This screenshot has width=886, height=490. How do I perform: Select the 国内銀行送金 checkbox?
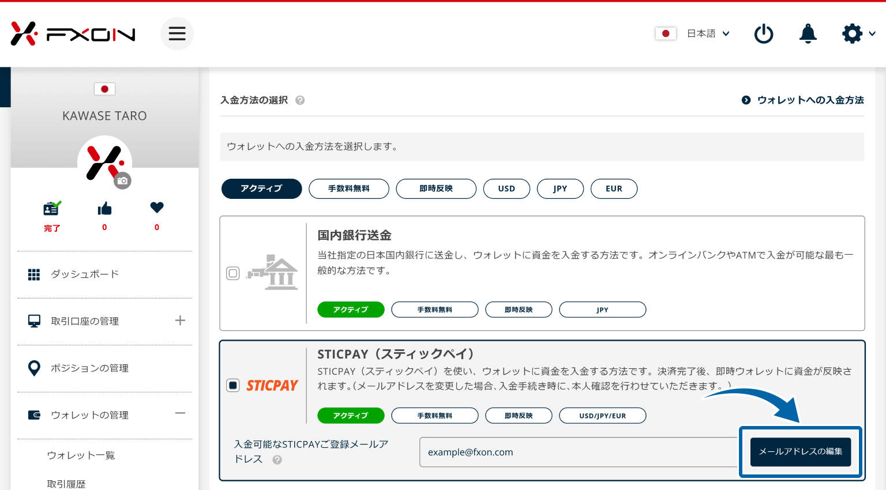[233, 273]
